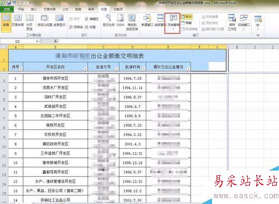Click 拆分 (Split) in window group
This screenshot has height=204, width=279.
click(x=186, y=17)
